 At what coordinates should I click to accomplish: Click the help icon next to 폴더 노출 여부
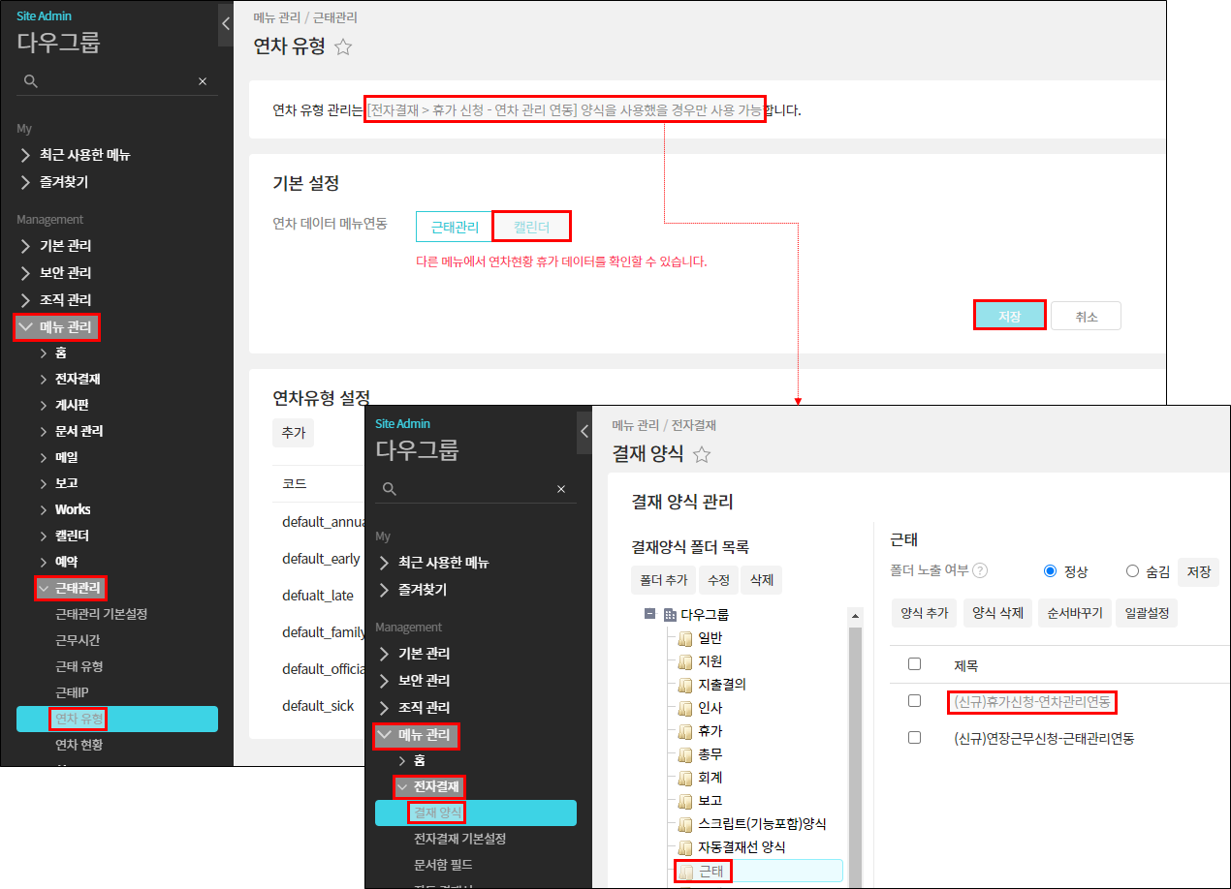[x=980, y=570]
